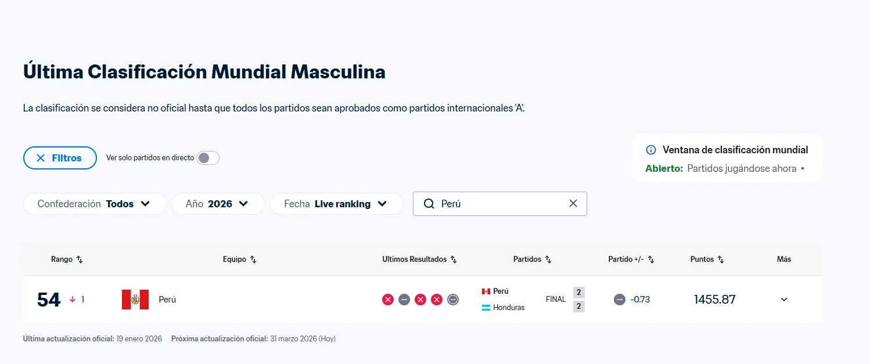Screen dimensions: 870x364
Task: Click sort arrows next to Partidos header
Action: [x=548, y=260]
